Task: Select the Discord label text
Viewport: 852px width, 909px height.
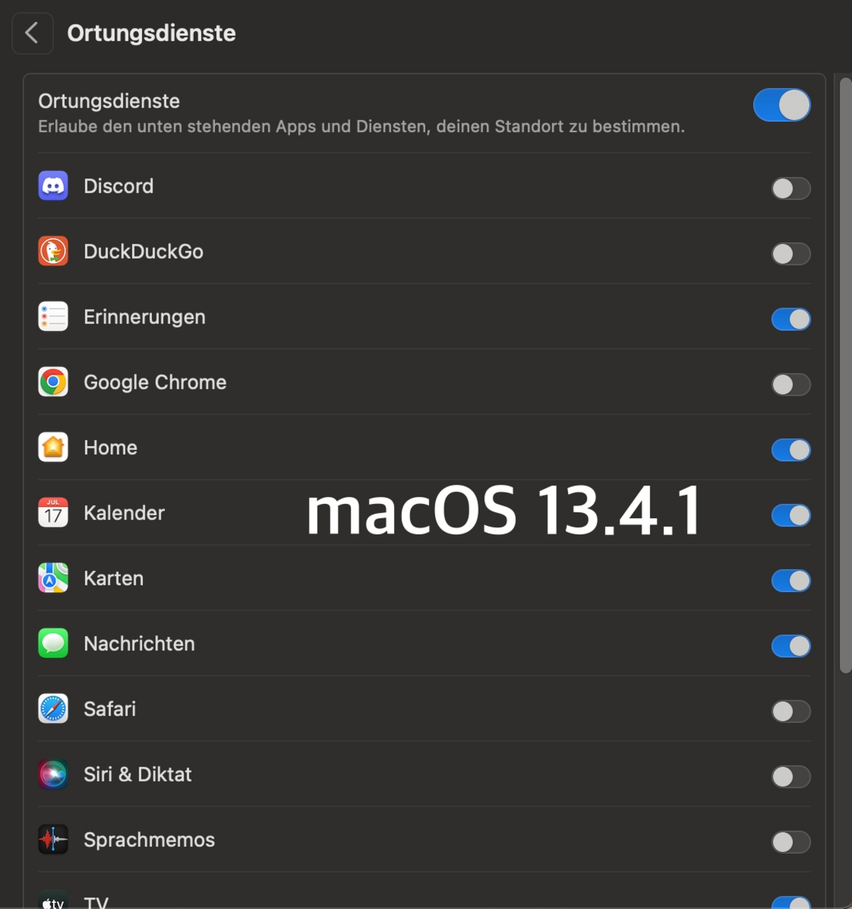Action: tap(119, 186)
